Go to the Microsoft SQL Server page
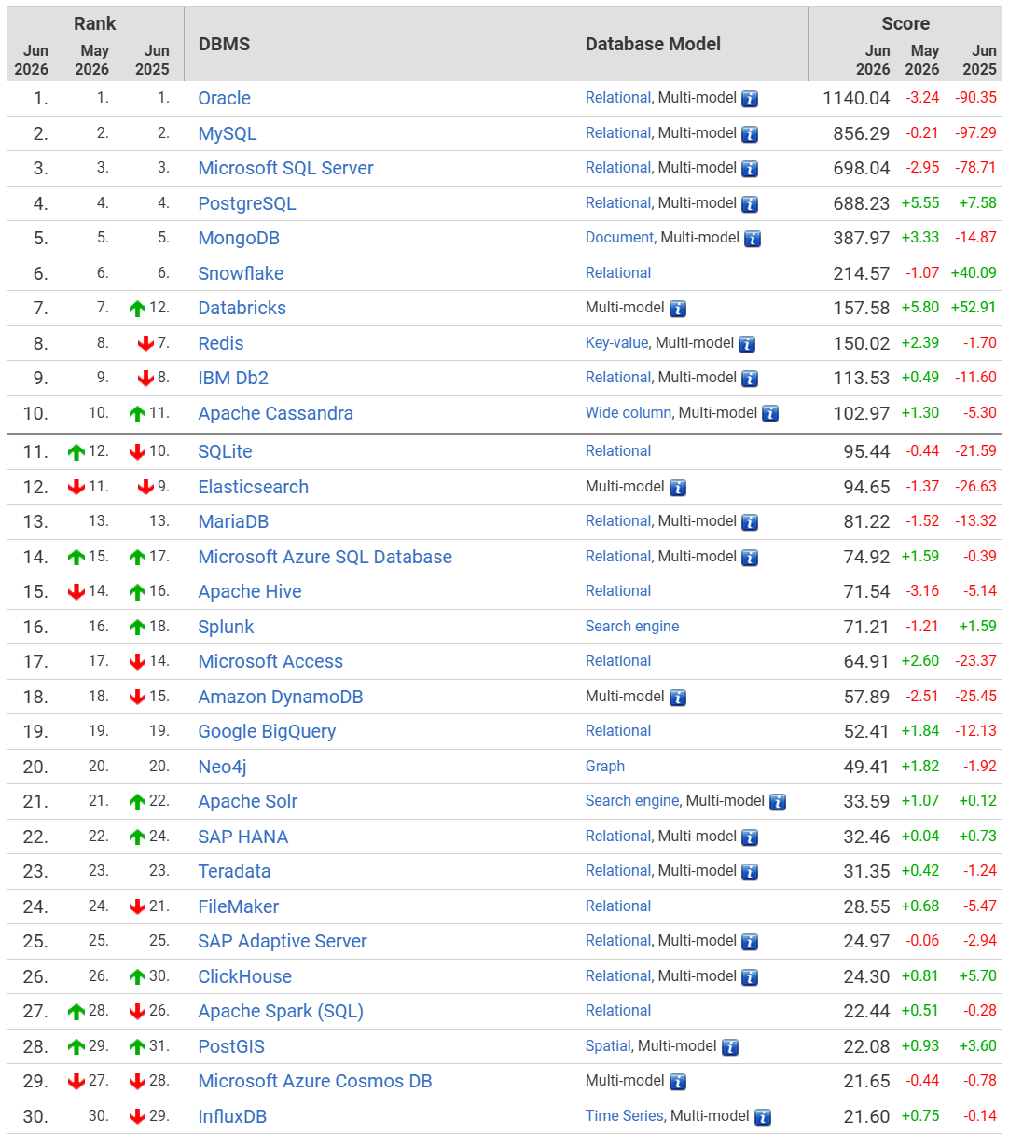 286,168
